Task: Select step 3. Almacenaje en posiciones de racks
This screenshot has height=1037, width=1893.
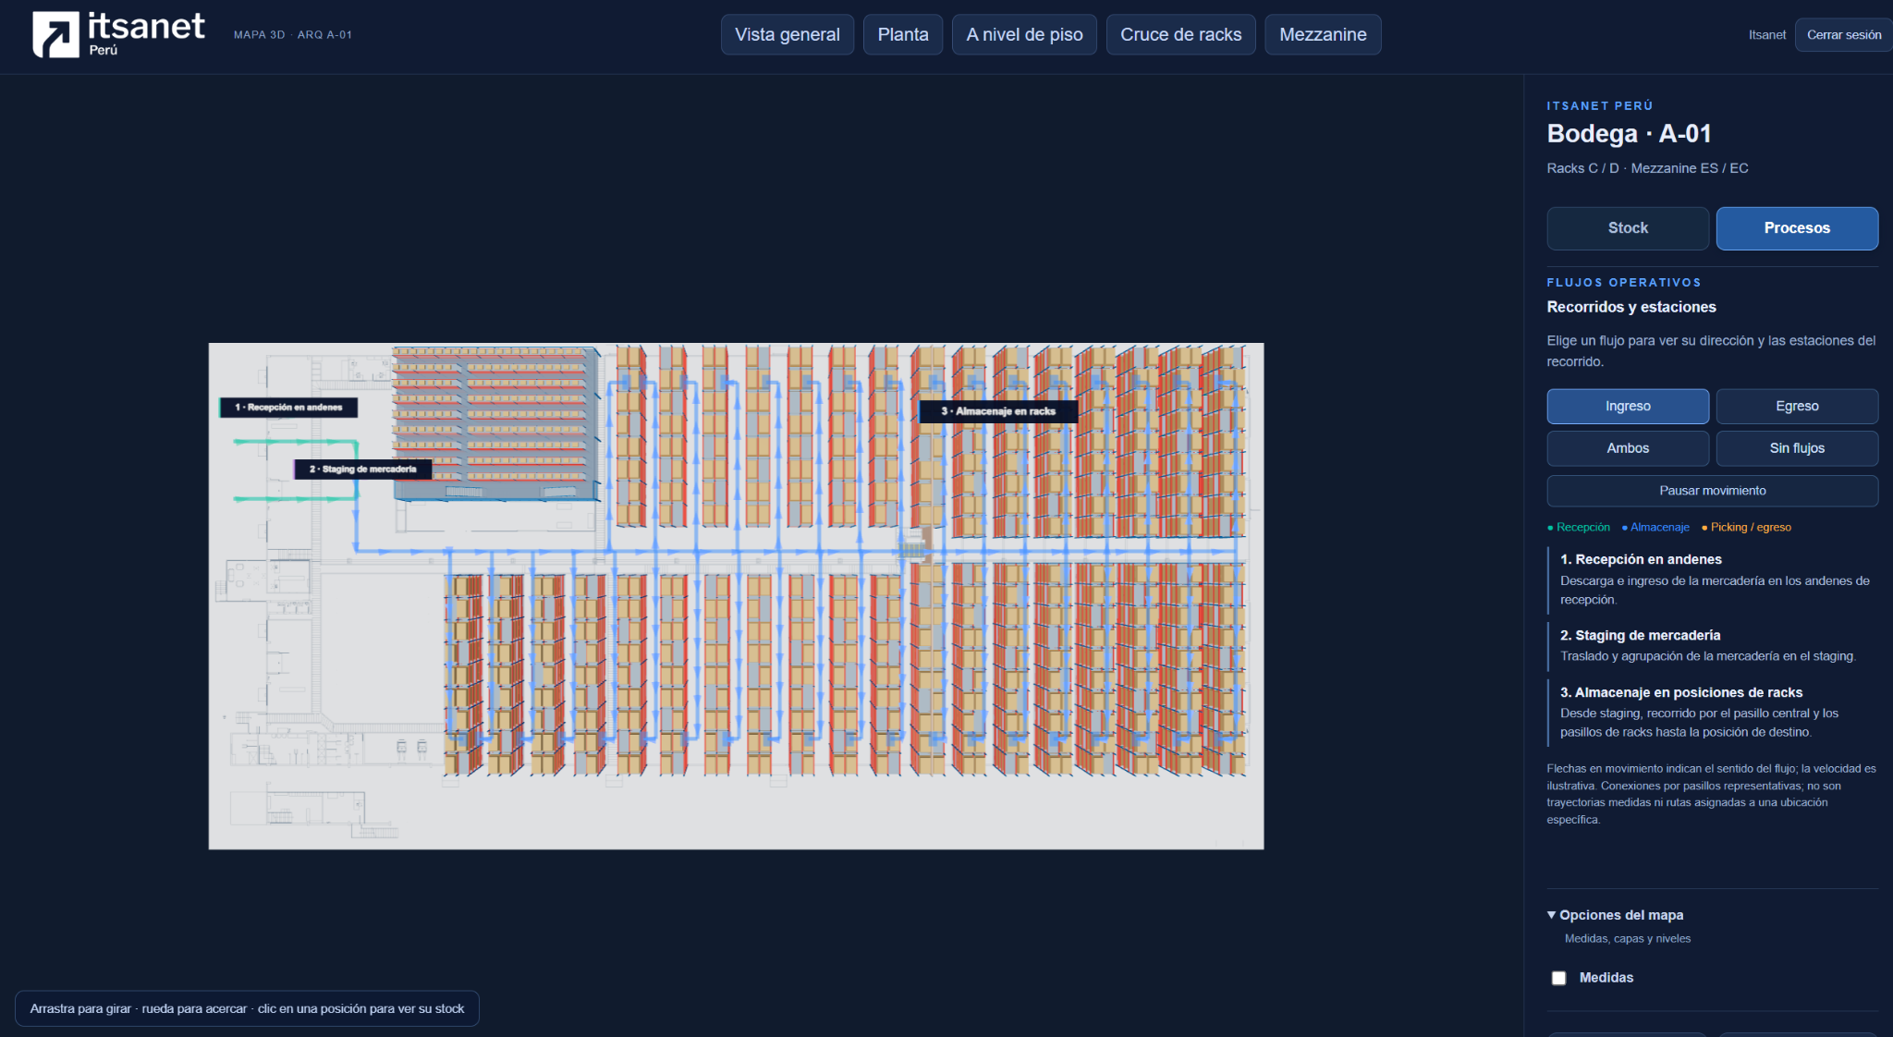Action: (x=1715, y=713)
